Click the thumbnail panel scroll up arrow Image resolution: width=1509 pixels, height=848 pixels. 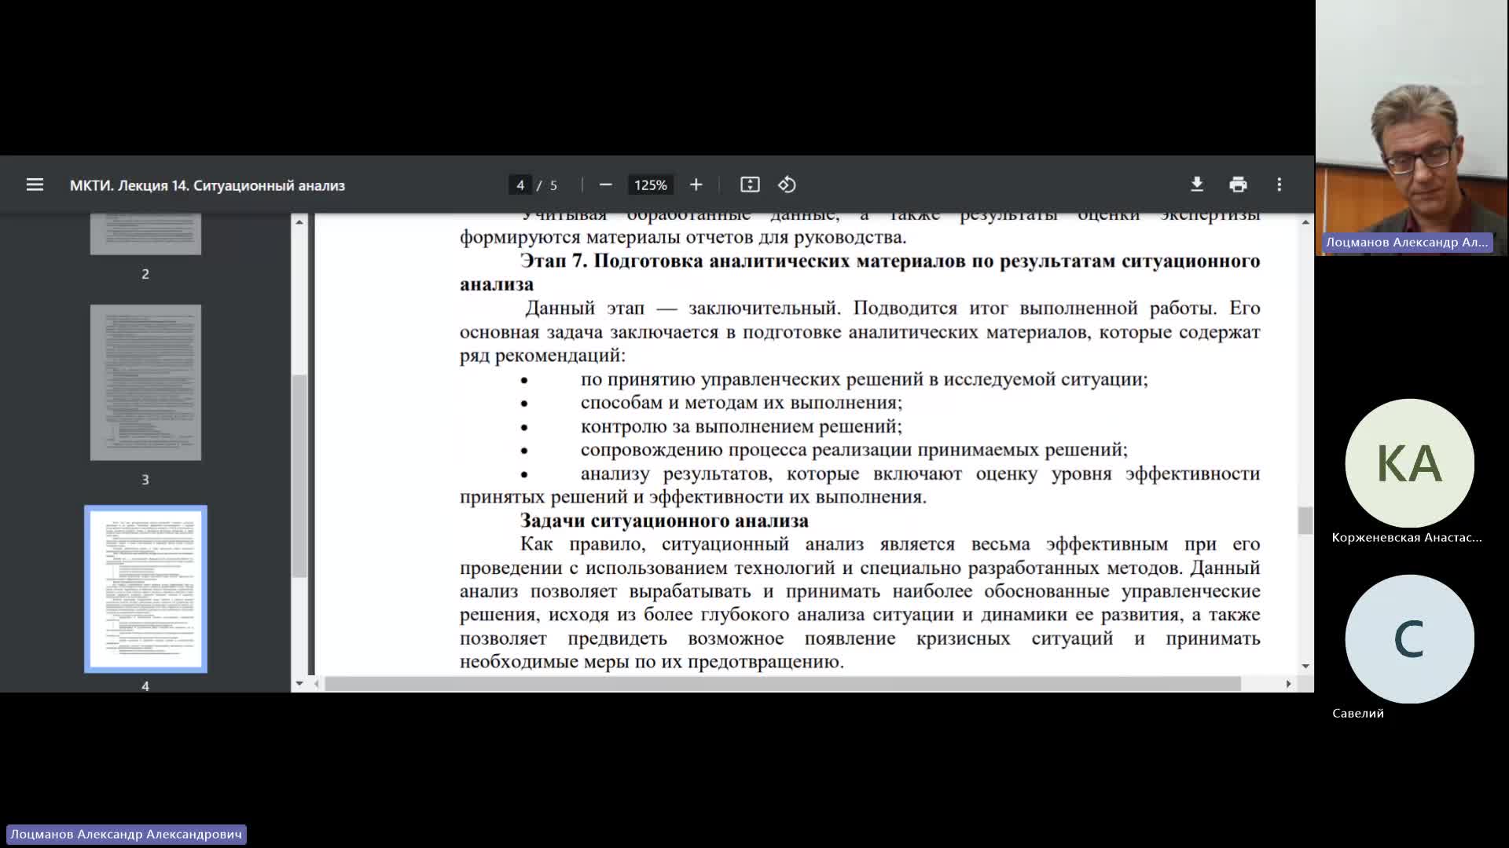(x=299, y=222)
